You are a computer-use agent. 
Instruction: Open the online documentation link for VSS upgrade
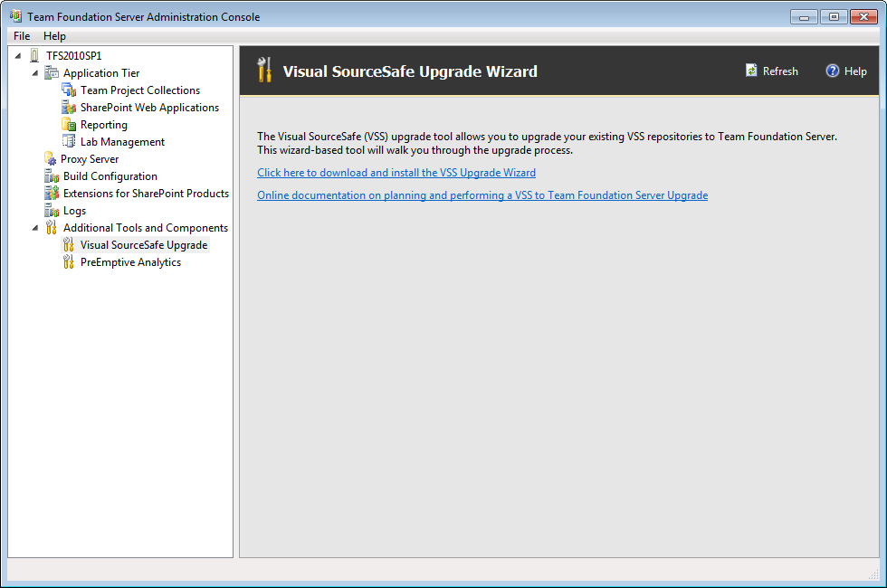(x=482, y=194)
